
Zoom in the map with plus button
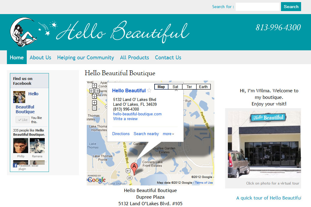point(94,102)
